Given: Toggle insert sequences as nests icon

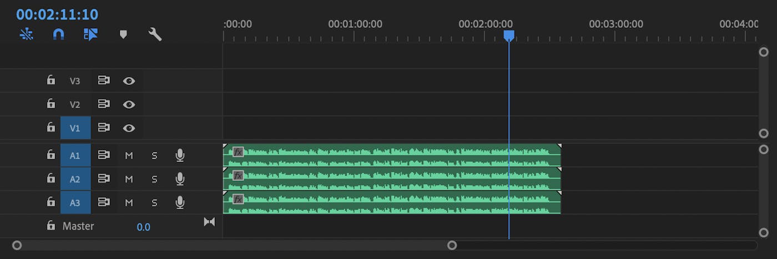Looking at the screenshot, I should (x=26, y=34).
